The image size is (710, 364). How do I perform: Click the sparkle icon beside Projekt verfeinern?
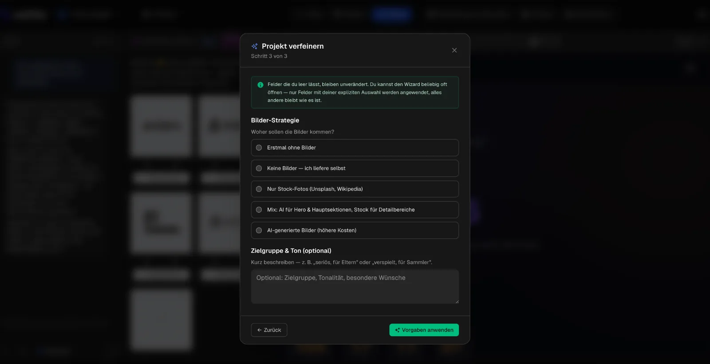pyautogui.click(x=254, y=46)
